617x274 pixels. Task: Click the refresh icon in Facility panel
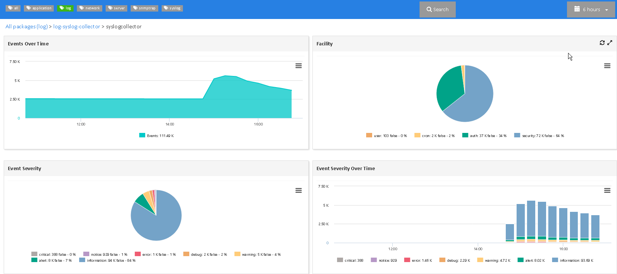pyautogui.click(x=602, y=43)
